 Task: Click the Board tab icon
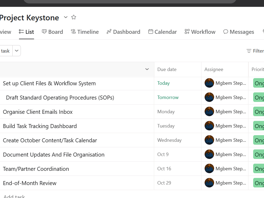coord(44,31)
